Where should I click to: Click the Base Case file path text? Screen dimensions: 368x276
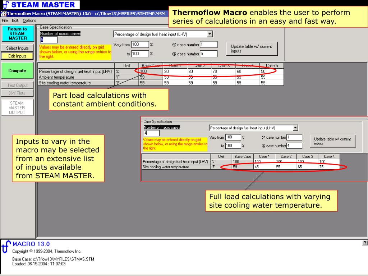[x=53, y=259]
